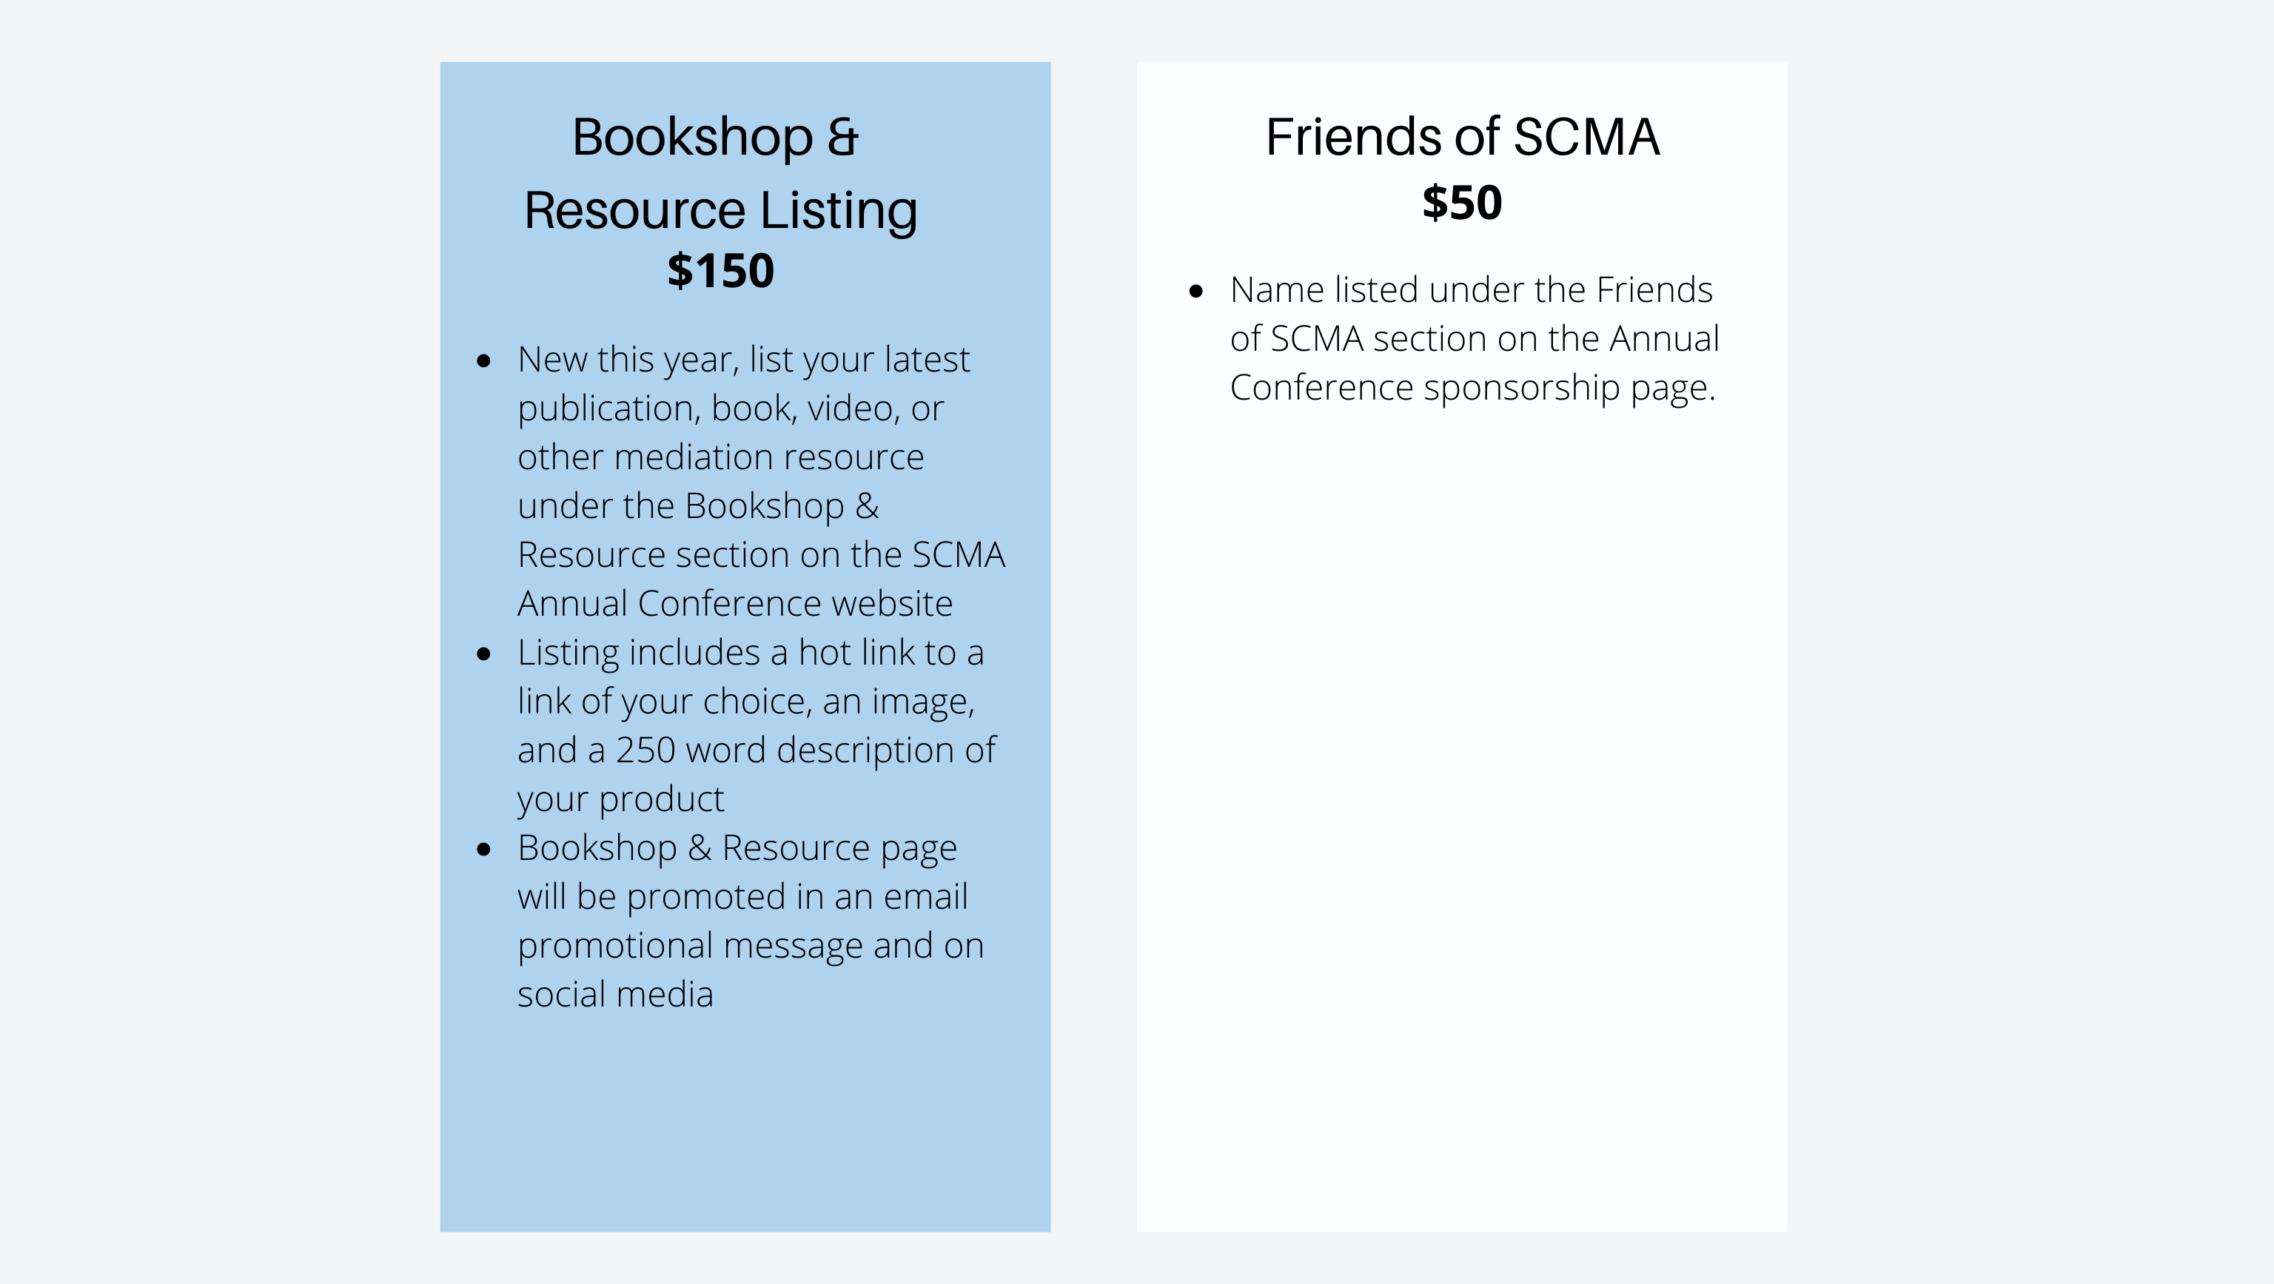2274x1284 pixels.
Task: Click the Friends of SCMA heading
Action: [1462, 137]
